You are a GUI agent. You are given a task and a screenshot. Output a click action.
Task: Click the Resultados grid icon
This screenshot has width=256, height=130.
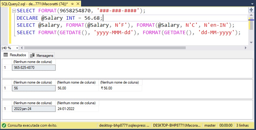[6, 55]
